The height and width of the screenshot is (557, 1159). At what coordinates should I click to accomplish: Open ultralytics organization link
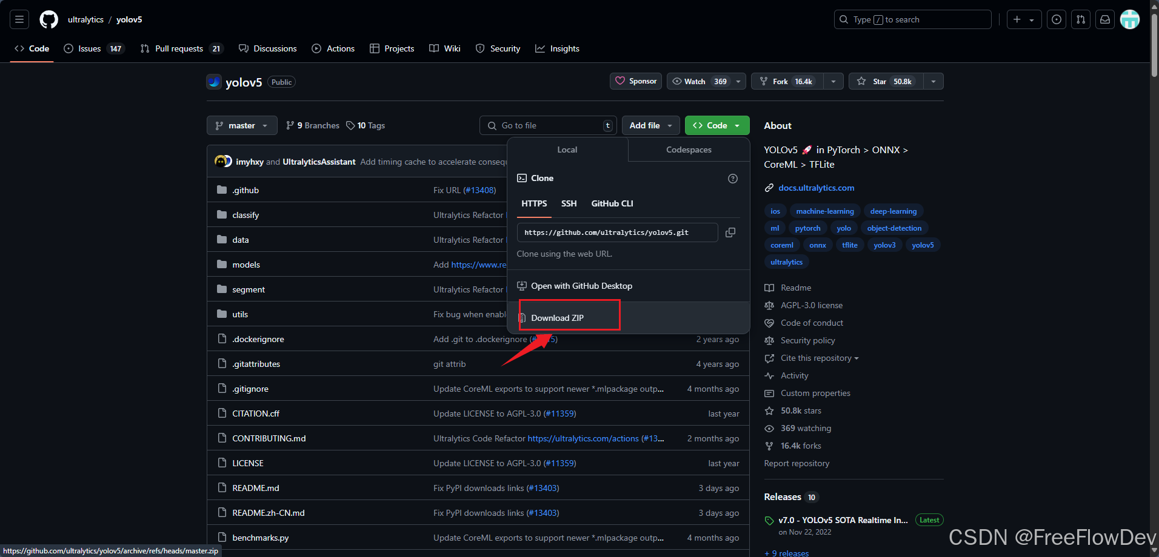click(85, 19)
